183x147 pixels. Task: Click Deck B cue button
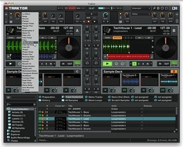click(116, 64)
